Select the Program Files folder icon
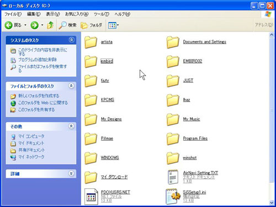 [173, 139]
